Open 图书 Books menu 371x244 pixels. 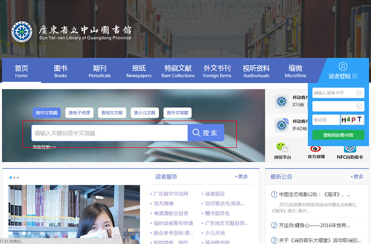61,71
